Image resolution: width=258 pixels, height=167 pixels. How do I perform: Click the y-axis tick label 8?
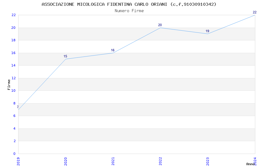click(15, 103)
